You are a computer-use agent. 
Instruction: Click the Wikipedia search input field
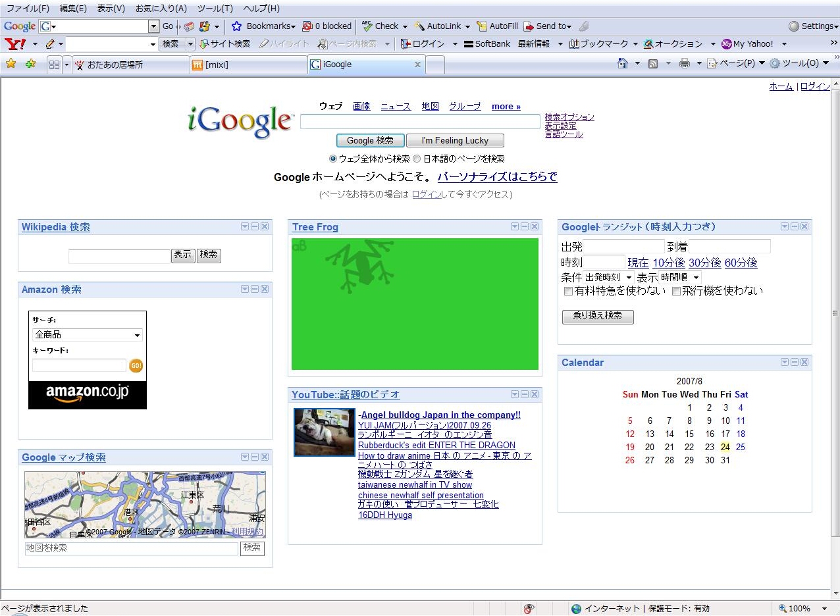(119, 256)
